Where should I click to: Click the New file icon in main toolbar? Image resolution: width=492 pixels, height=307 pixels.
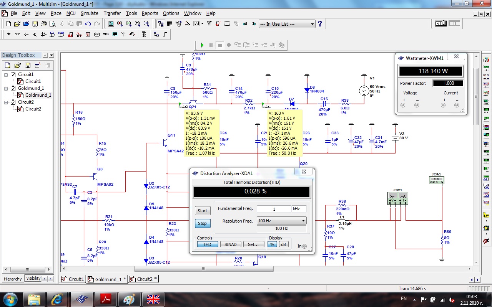coord(9,24)
